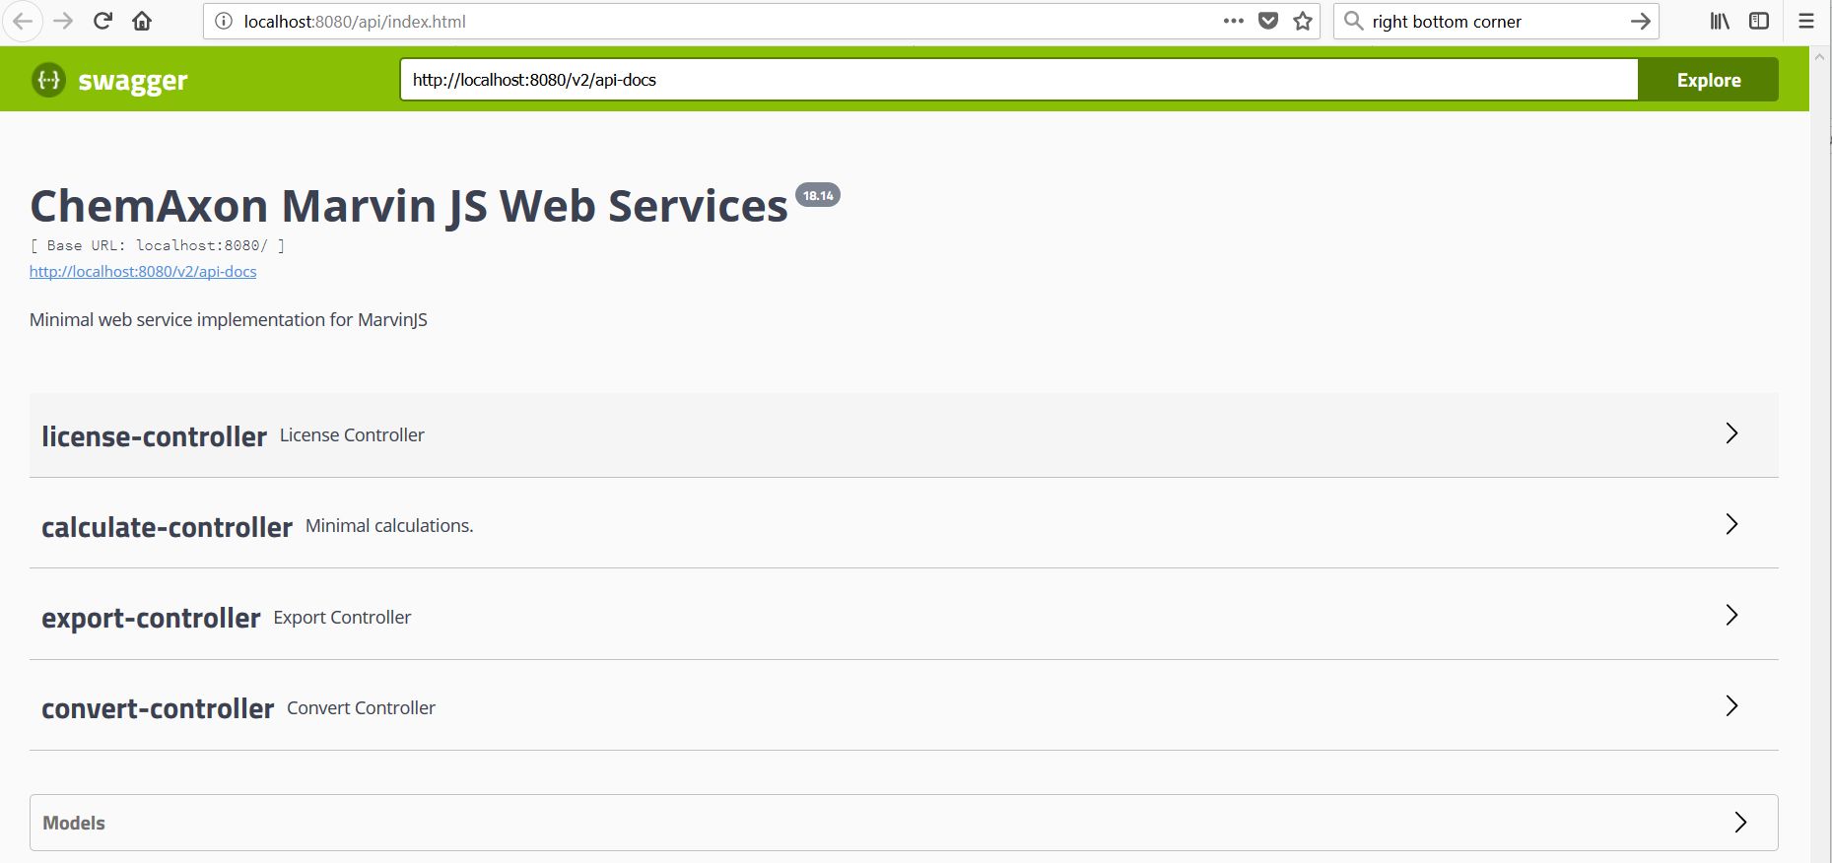
Task: Click the Swagger API docs URL field
Action: click(1018, 80)
